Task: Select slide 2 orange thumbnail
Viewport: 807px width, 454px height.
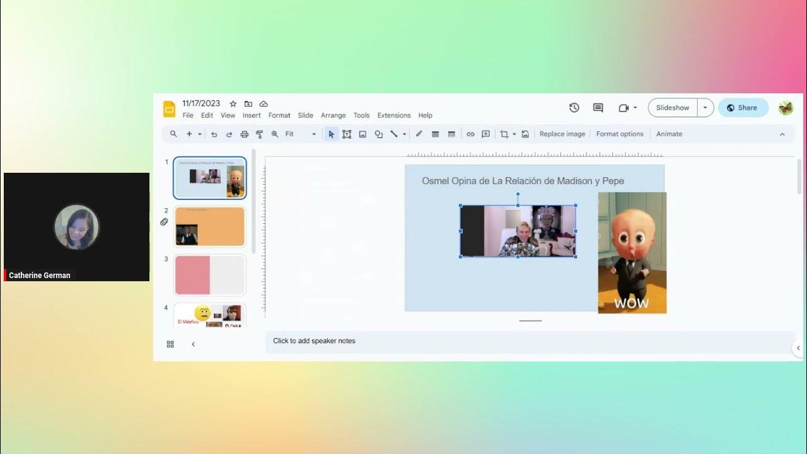Action: coord(210,226)
